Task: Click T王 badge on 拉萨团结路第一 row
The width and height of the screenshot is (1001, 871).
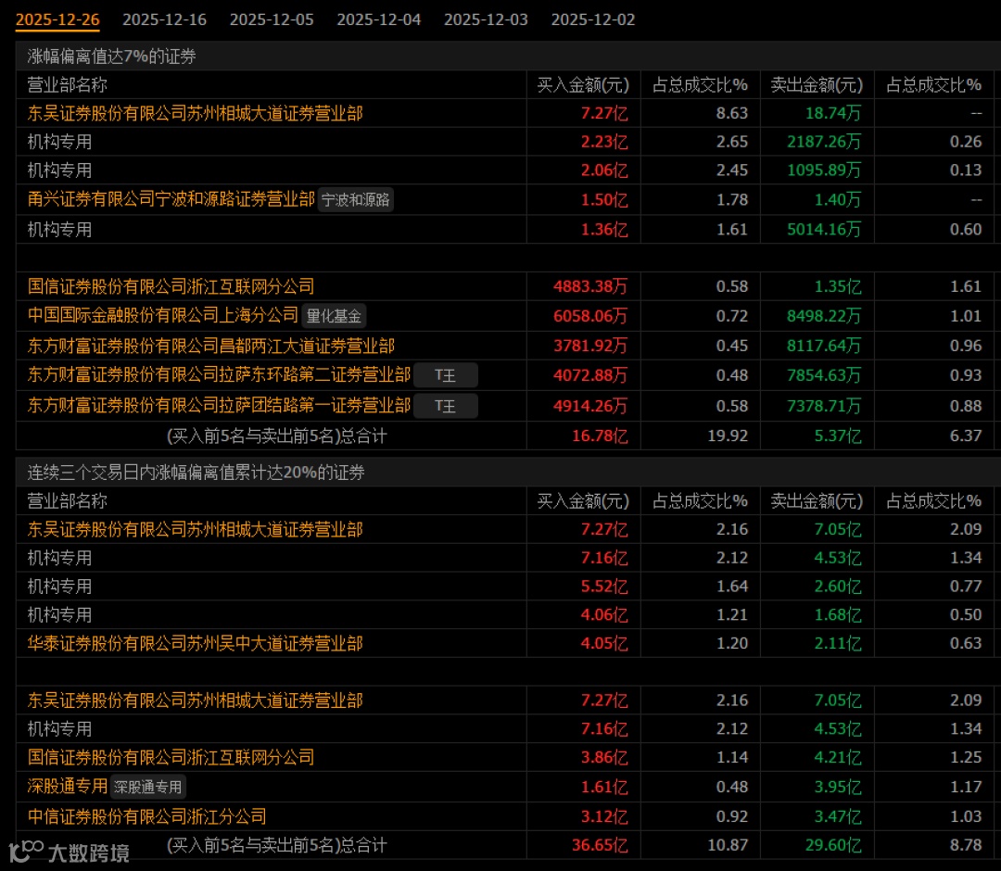Action: tap(446, 406)
